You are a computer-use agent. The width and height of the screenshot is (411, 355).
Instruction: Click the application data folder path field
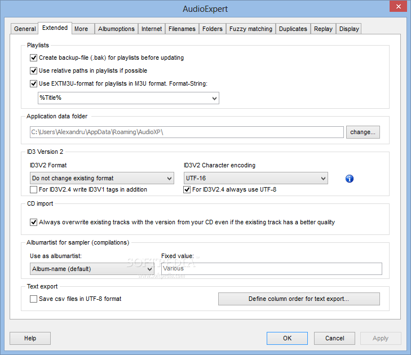click(187, 132)
